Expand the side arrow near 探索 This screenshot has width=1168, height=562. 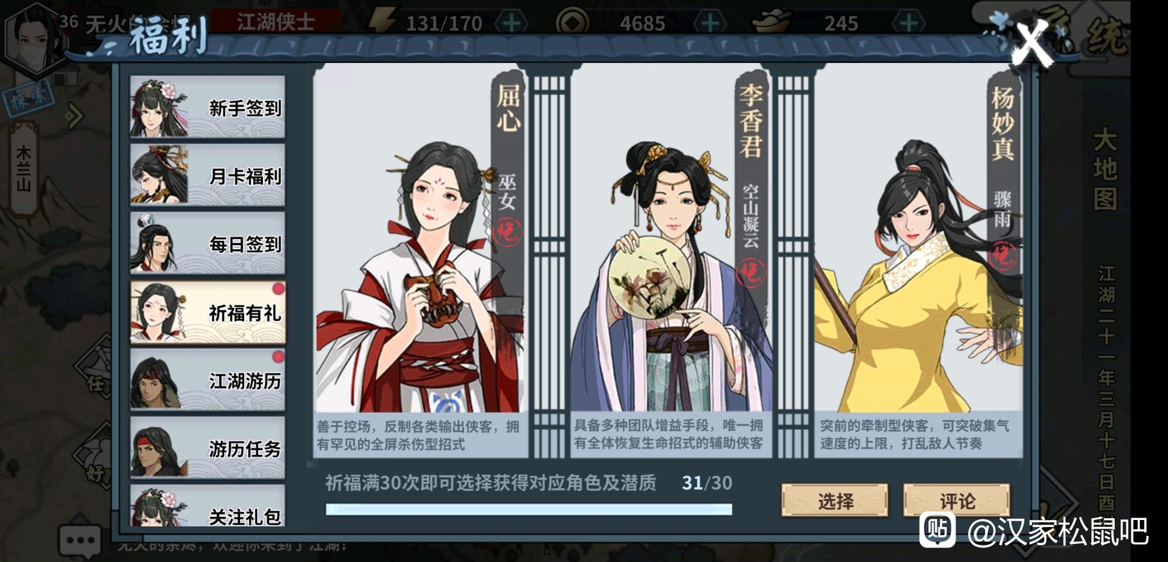75,117
